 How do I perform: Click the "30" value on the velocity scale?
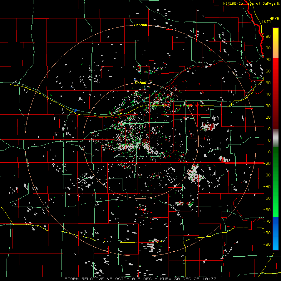(x=268, y=106)
